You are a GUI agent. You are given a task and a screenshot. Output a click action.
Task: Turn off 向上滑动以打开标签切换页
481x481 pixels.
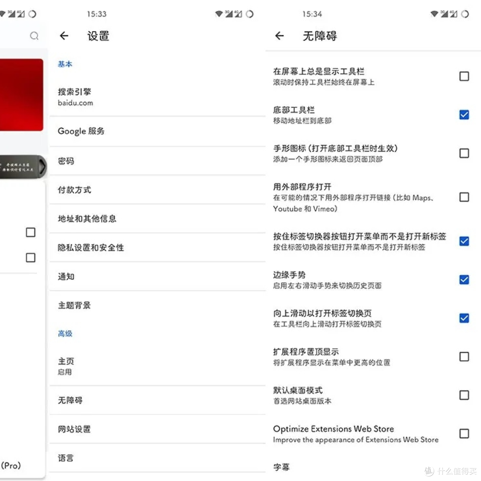coord(464,318)
